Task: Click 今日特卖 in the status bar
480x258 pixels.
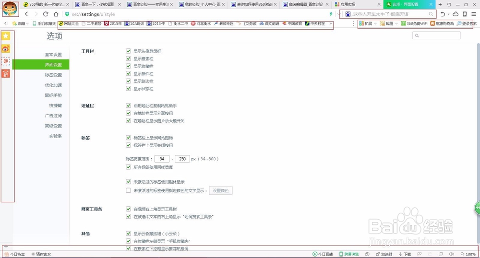Action: [15, 254]
